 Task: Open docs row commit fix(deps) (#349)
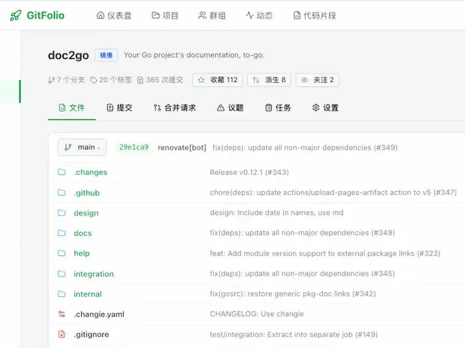click(x=302, y=233)
